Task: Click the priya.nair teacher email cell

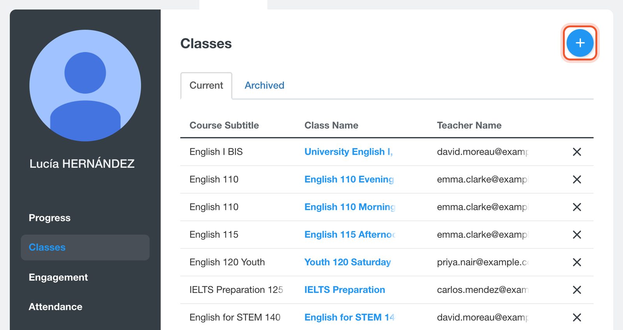Action: [482, 263]
